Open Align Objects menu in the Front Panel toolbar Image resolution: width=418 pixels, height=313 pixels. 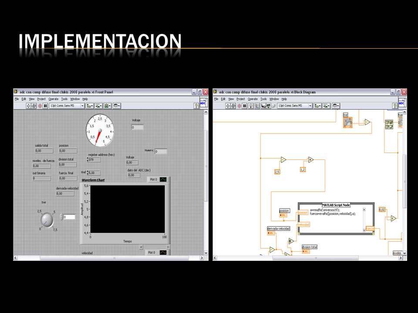click(x=90, y=106)
